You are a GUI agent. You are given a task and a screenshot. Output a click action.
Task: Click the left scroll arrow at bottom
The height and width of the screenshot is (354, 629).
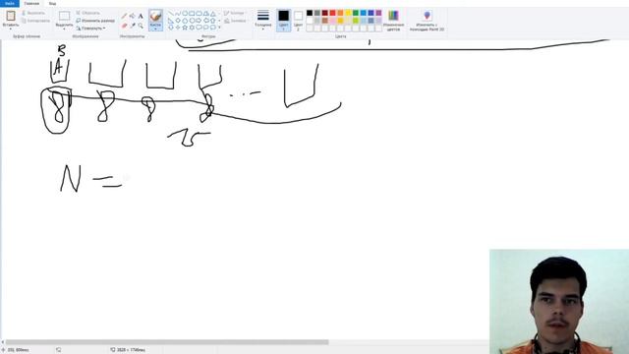[2, 342]
